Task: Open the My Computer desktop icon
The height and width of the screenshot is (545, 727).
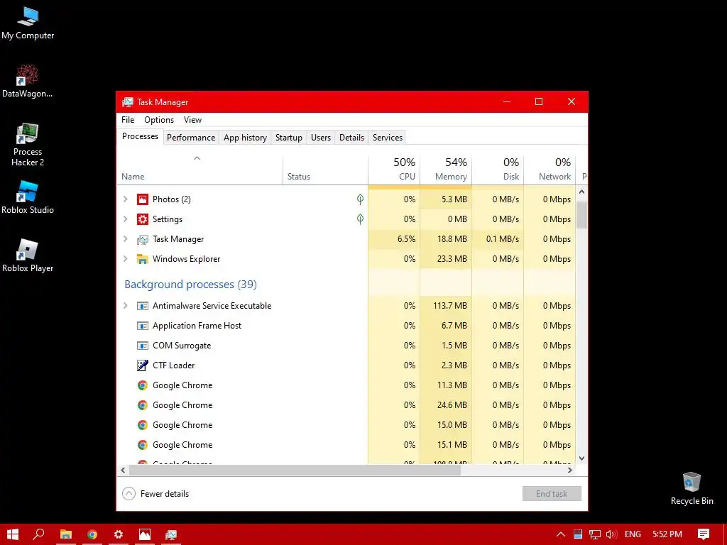Action: (x=28, y=23)
